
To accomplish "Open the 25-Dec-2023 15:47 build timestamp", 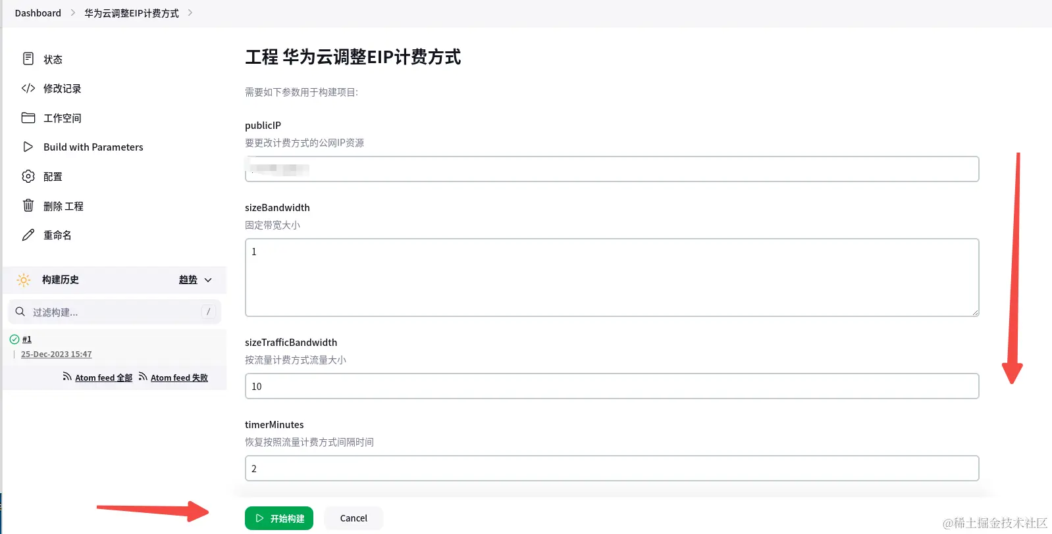I will coord(57,354).
